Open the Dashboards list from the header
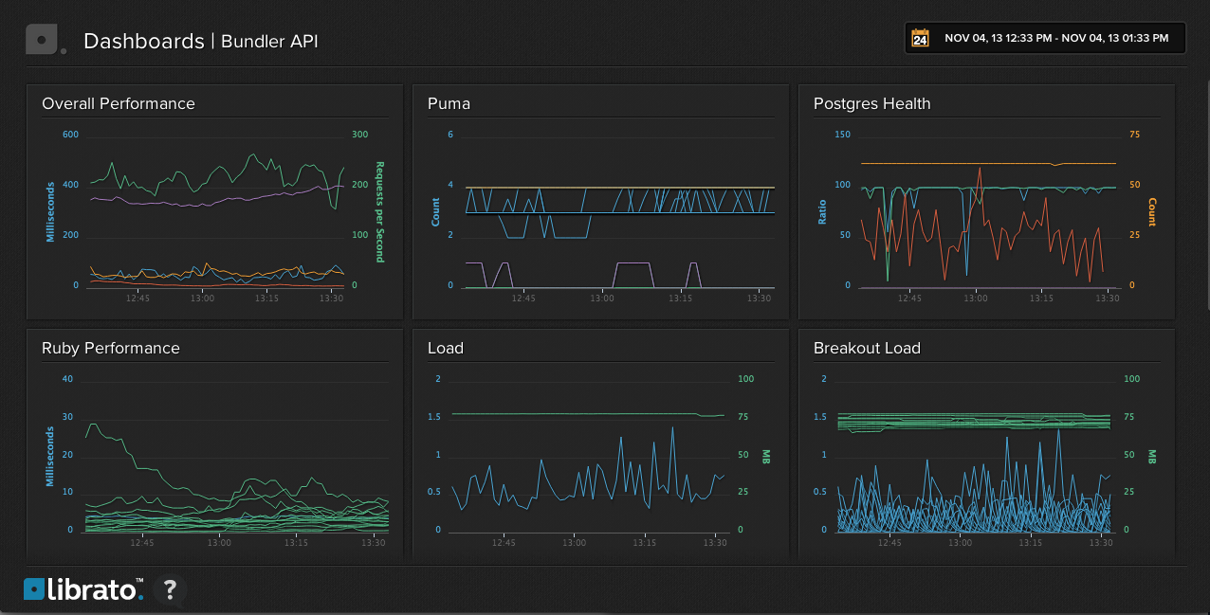Screen dimensions: 1210x615 tap(143, 42)
